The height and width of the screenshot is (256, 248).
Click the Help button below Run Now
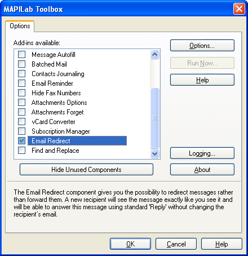point(202,80)
